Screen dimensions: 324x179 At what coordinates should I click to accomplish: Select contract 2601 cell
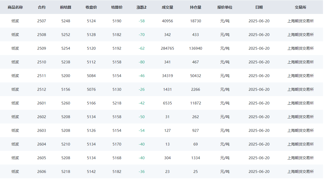[42, 103]
